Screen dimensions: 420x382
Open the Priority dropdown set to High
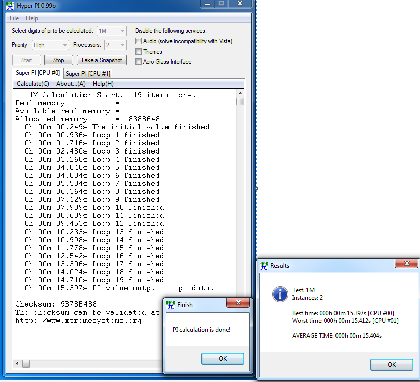(50, 45)
